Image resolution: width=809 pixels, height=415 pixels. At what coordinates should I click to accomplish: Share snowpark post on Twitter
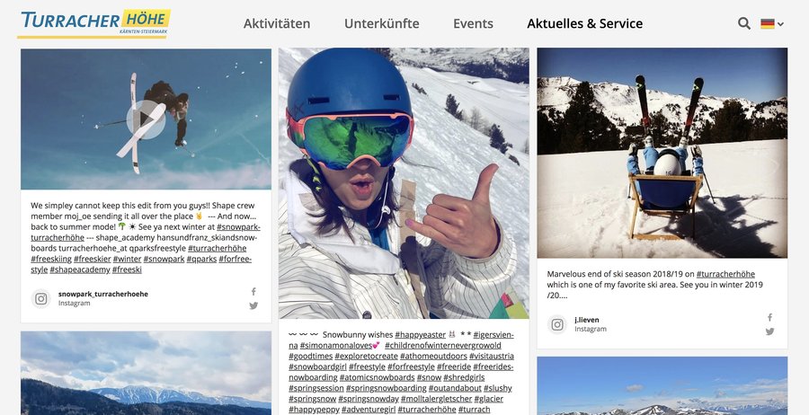[253, 305]
